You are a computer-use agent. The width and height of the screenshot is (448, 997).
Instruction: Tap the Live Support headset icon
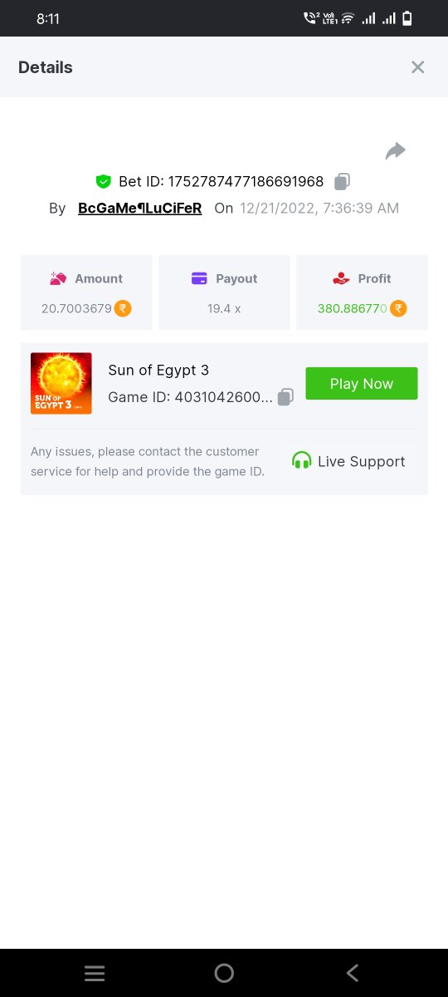coord(302,461)
